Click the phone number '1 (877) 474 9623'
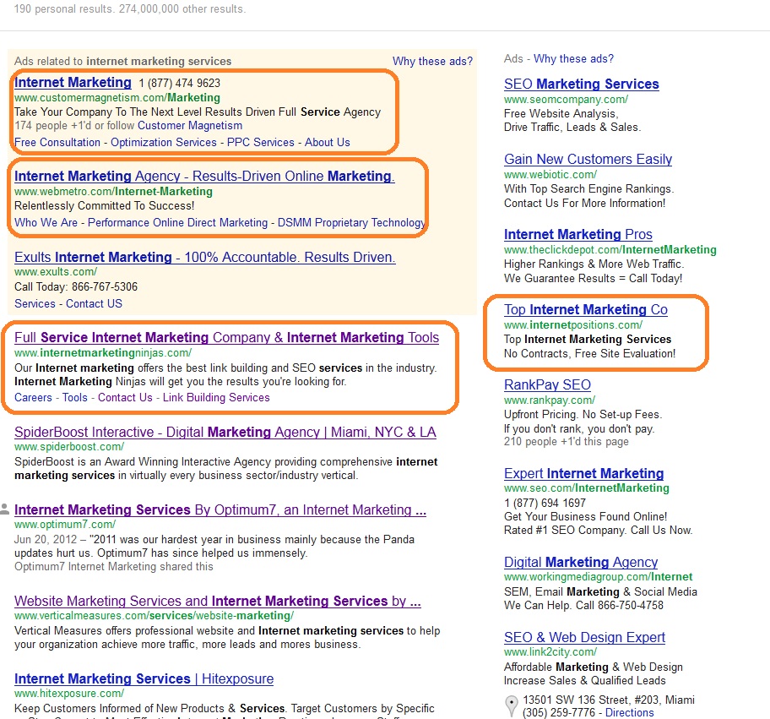Image resolution: width=770 pixels, height=719 pixels. point(179,83)
